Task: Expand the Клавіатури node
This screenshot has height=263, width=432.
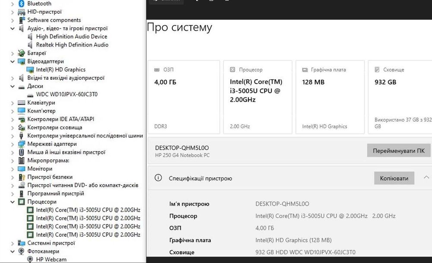Action: point(13,103)
